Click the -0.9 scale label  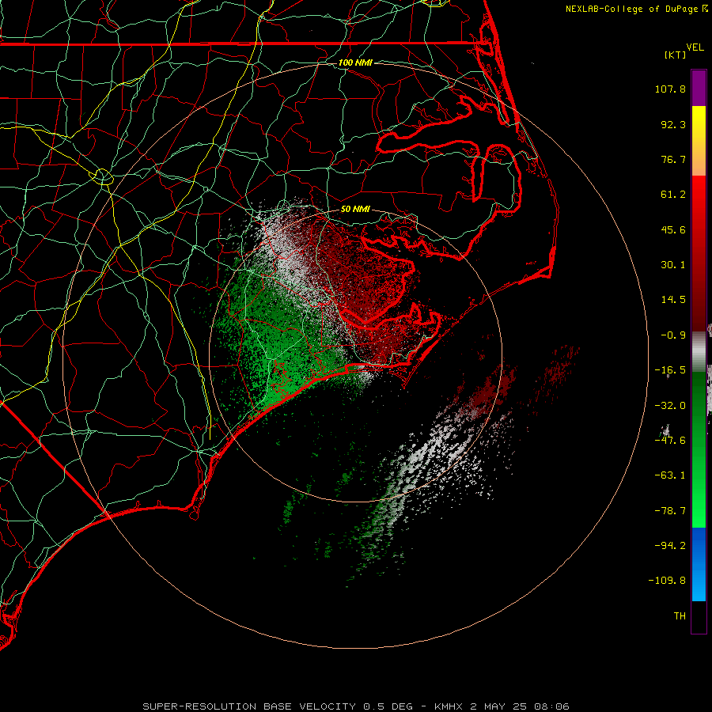(x=673, y=335)
